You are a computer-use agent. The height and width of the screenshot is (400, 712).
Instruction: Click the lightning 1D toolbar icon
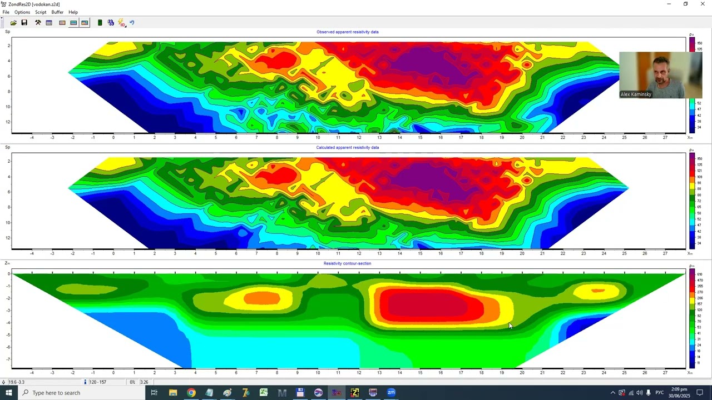(x=122, y=23)
